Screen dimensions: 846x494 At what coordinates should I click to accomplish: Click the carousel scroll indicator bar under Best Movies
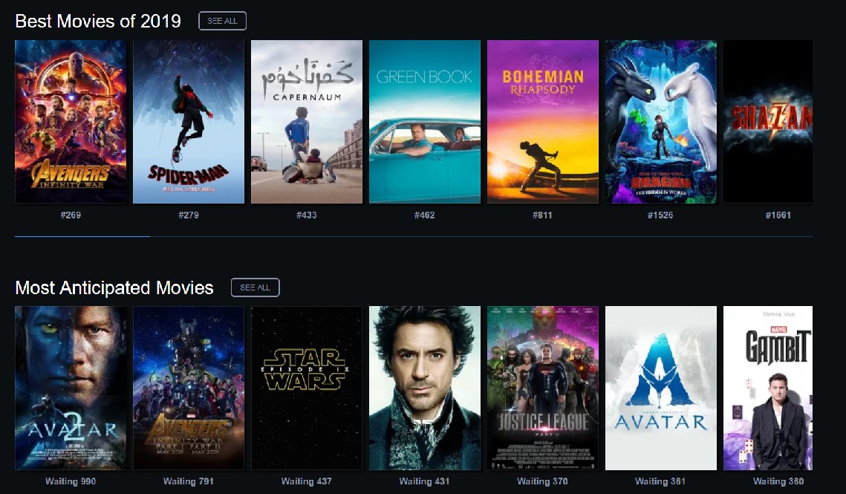coord(82,236)
